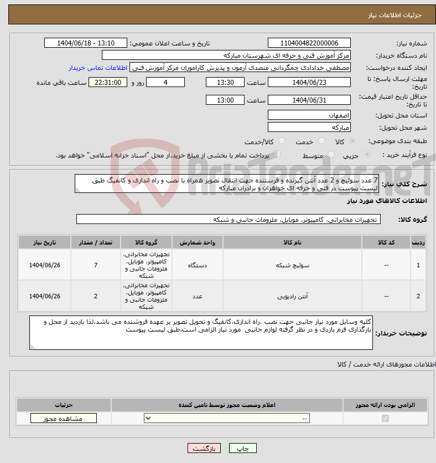Open the supplier license status dropdown
This screenshot has width=436, height=463.
pyautogui.click(x=226, y=418)
